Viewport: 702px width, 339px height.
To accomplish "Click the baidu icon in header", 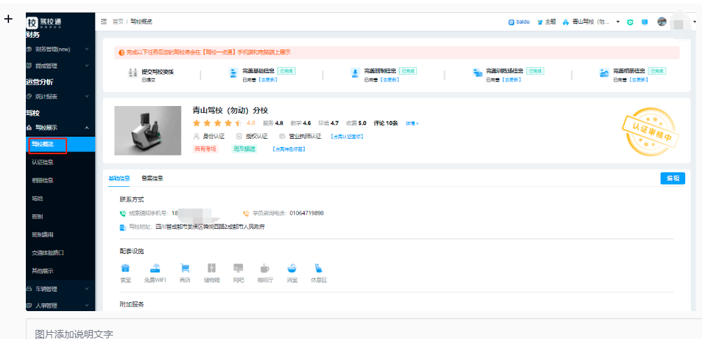I will [x=511, y=22].
